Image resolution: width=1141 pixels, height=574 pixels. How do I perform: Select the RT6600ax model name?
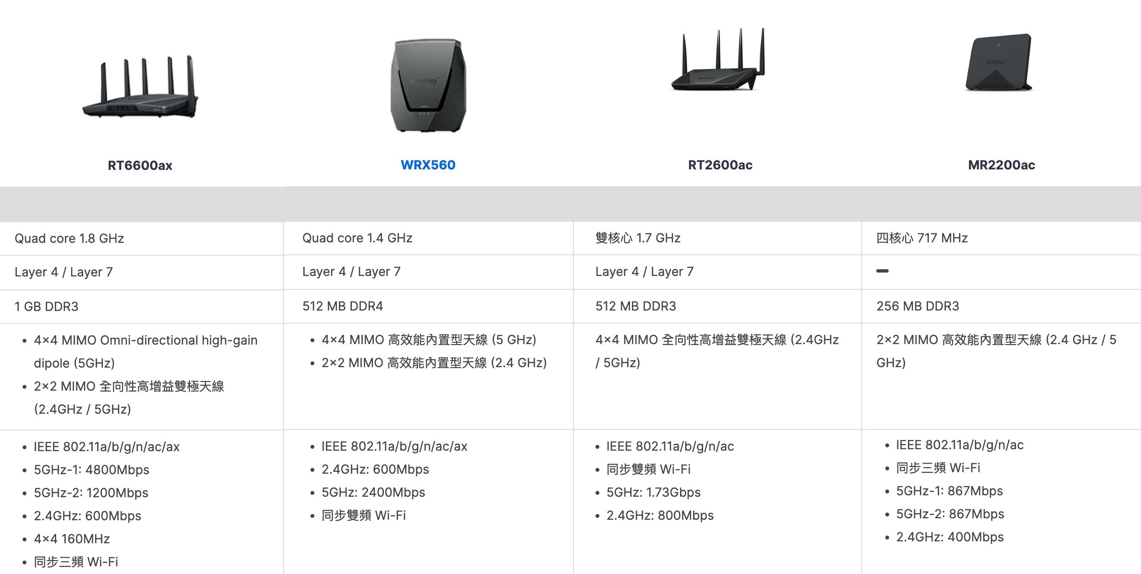(x=140, y=166)
